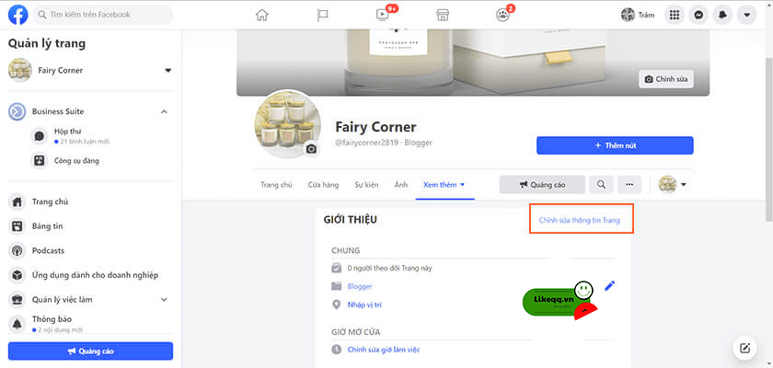
Task: Click the sidebar Quảng cáo button
Action: [91, 351]
